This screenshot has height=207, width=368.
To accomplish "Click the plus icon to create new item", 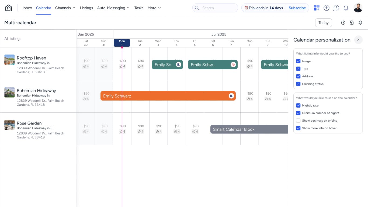I will click(x=326, y=8).
